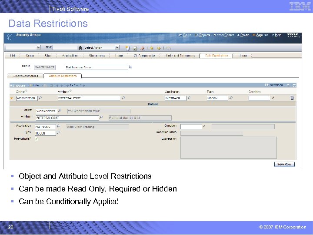
Task: Click the New Group toolbar icon
Action: click(127, 48)
